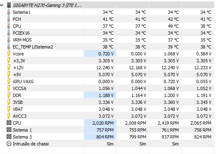216x154 pixels.
Task: Select the DDR sensor label
Action: click(x=17, y=95)
